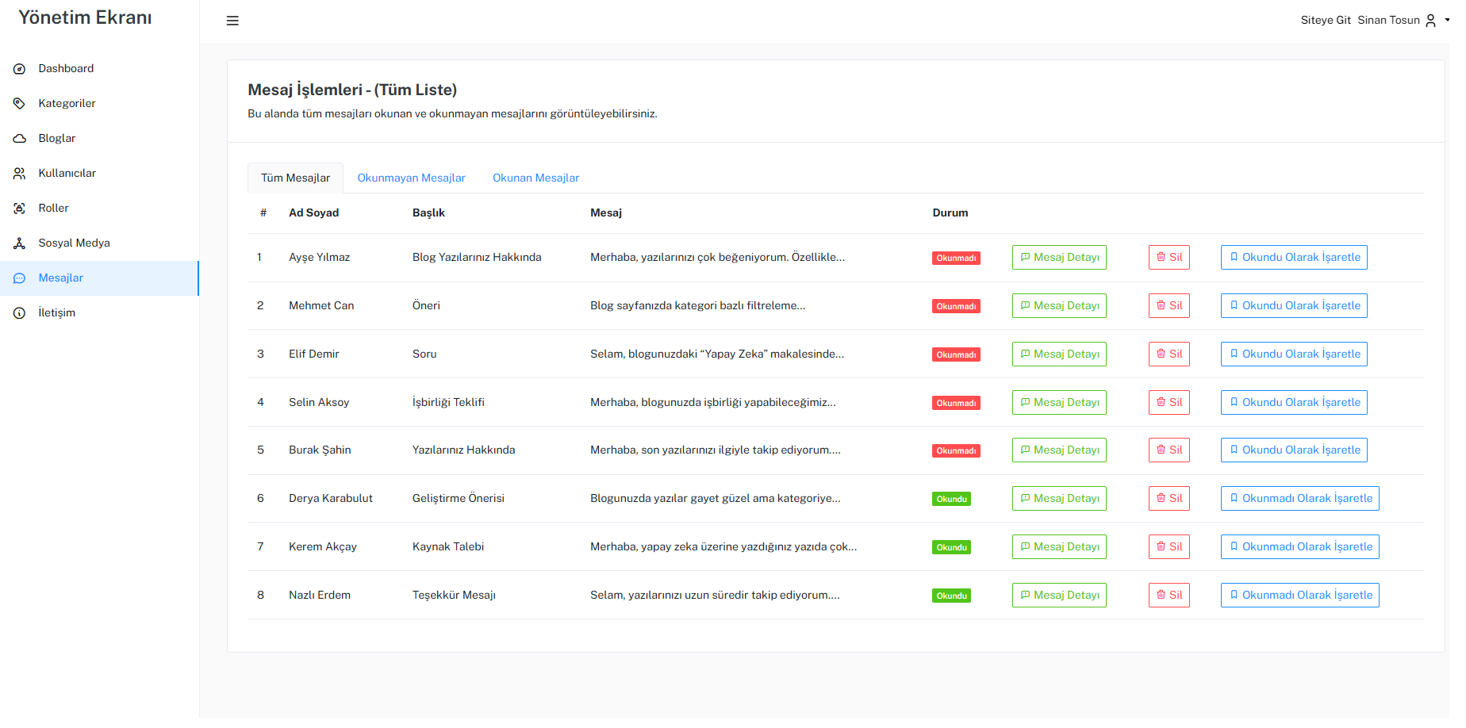Open the Dashboard sidebar icon
Image resolution: width=1466 pixels, height=728 pixels.
[x=20, y=69]
